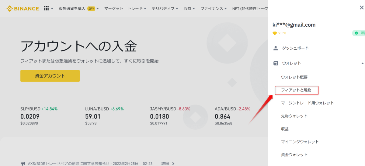This screenshot has height=166, width=365.
Task: Click the Binance logo
Action: coord(23,8)
